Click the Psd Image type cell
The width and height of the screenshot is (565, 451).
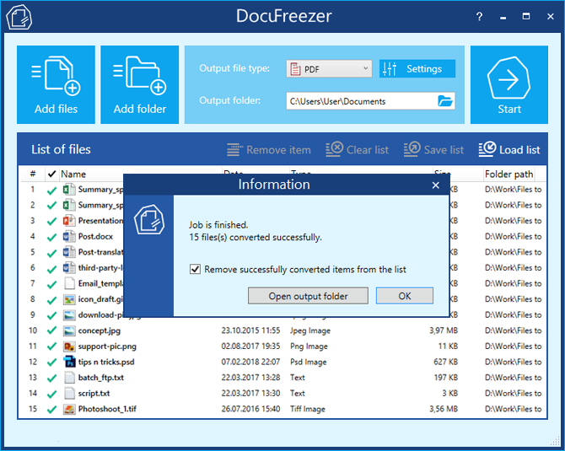tap(309, 362)
